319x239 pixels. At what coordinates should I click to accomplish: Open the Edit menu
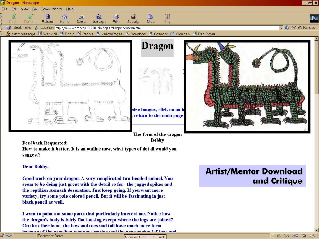(x=14, y=9)
